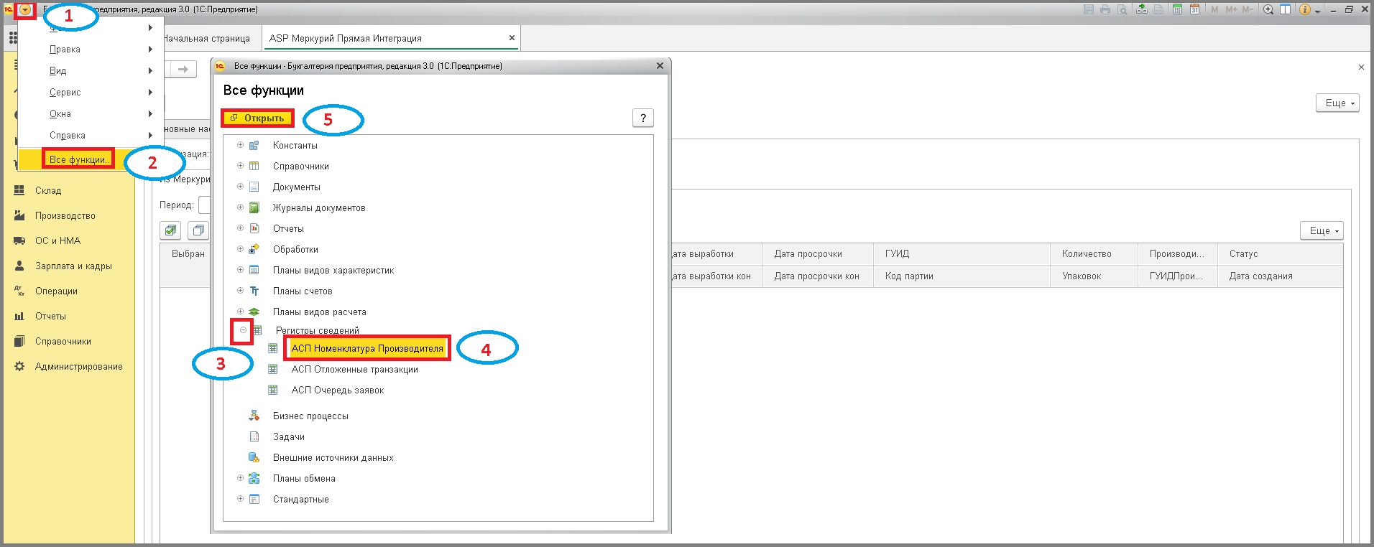Expand the Документы node
The height and width of the screenshot is (547, 1374).
click(x=241, y=187)
